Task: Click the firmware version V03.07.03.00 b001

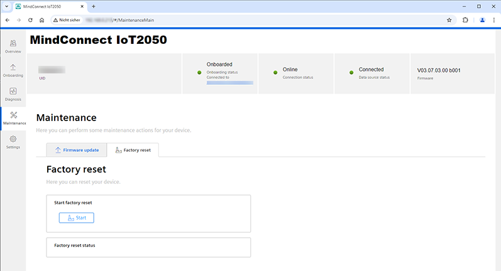Action: point(439,70)
